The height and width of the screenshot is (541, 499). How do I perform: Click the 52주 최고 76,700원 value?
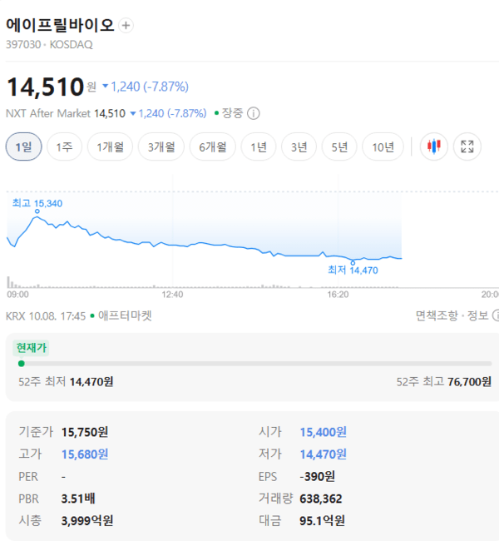(469, 382)
